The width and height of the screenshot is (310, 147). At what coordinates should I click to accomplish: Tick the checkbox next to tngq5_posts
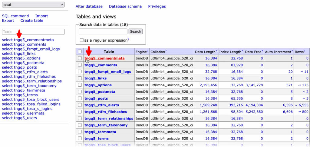click(80, 98)
